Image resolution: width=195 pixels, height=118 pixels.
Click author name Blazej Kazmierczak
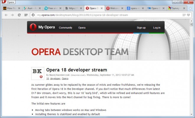point(59,75)
